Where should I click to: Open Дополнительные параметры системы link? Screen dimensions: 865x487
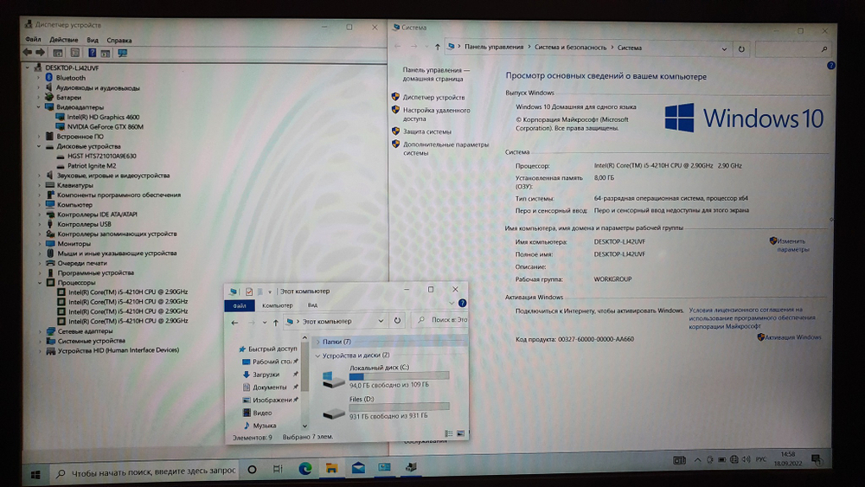click(445, 149)
